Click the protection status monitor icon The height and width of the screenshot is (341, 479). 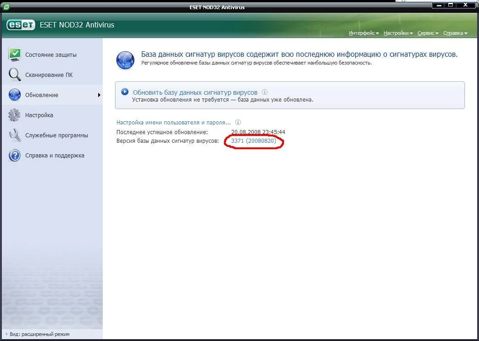tap(14, 55)
